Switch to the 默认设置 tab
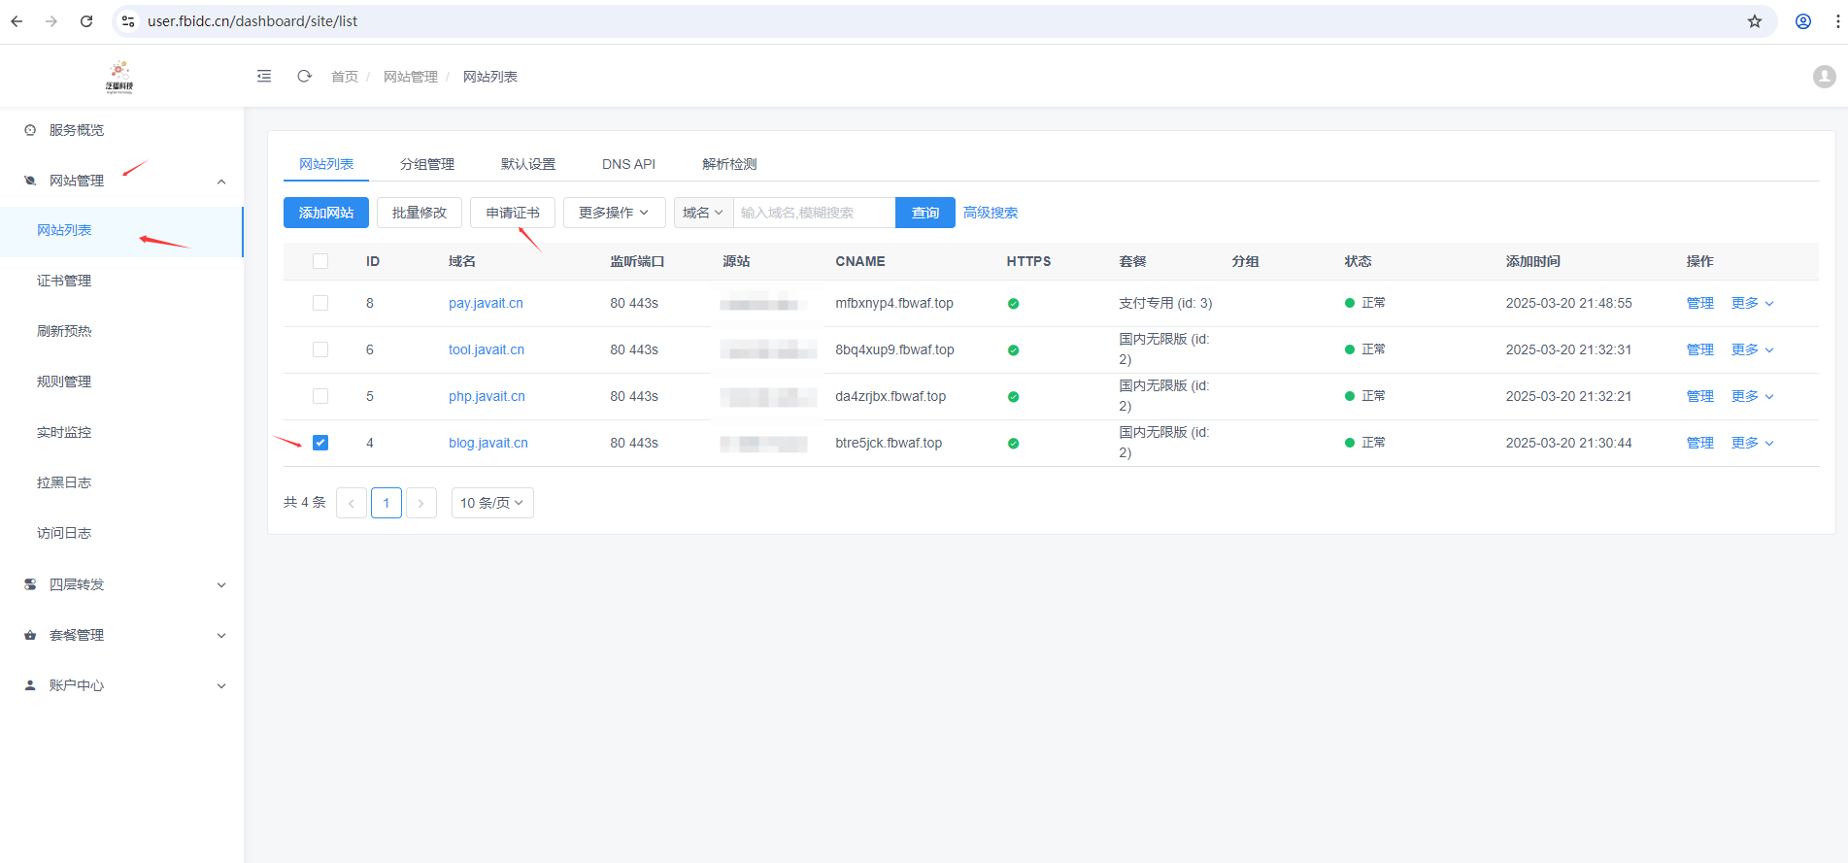Viewport: 1848px width, 863px height. point(528,164)
